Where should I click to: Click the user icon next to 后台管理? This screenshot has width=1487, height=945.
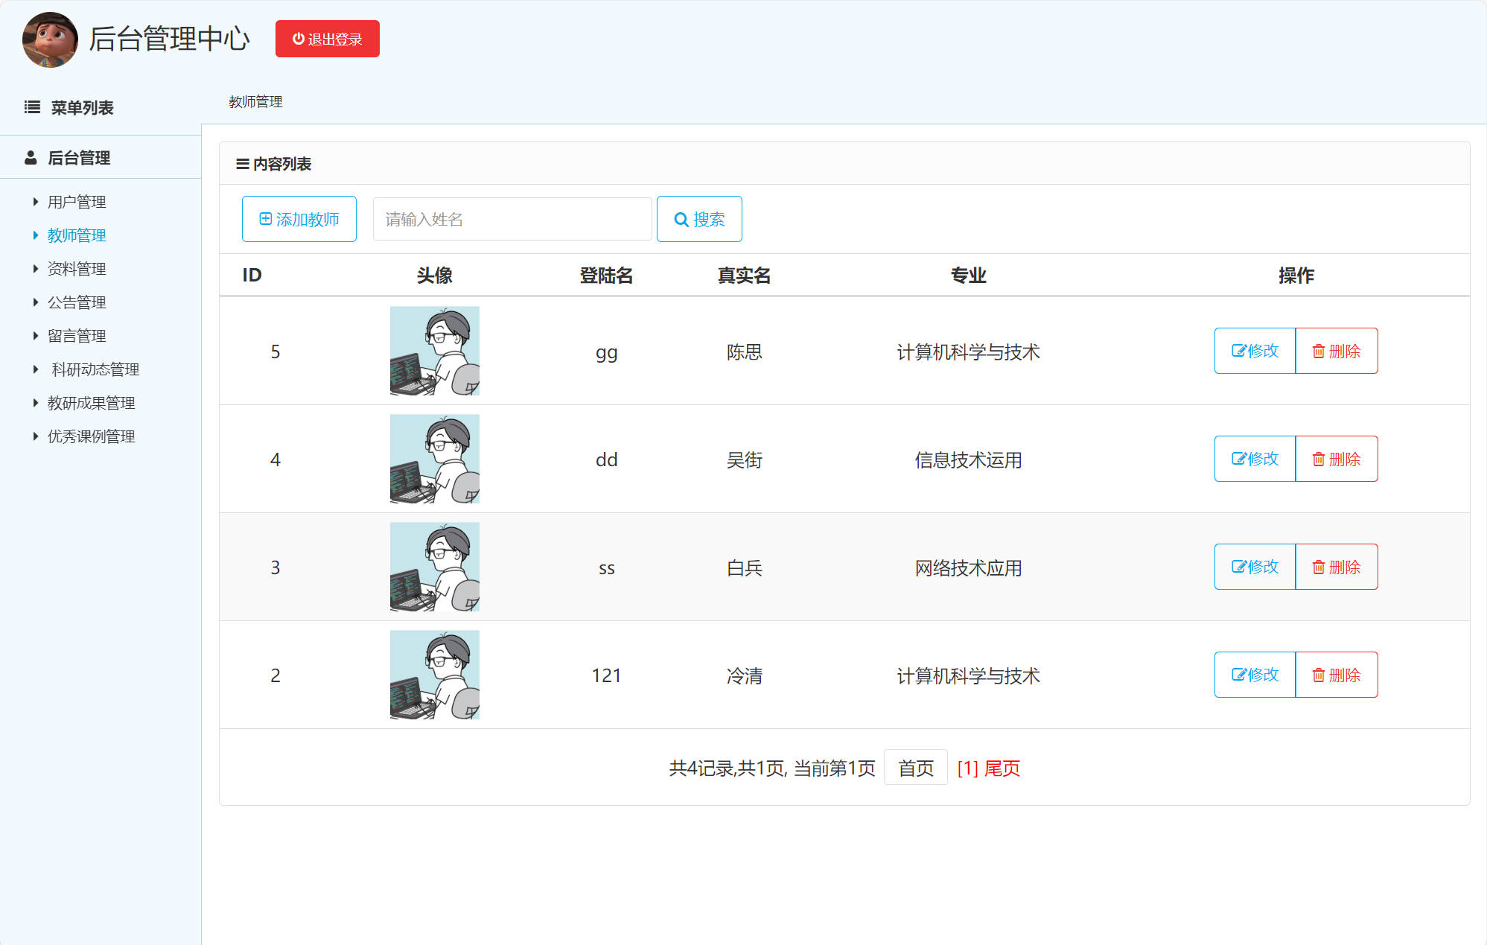tap(31, 157)
